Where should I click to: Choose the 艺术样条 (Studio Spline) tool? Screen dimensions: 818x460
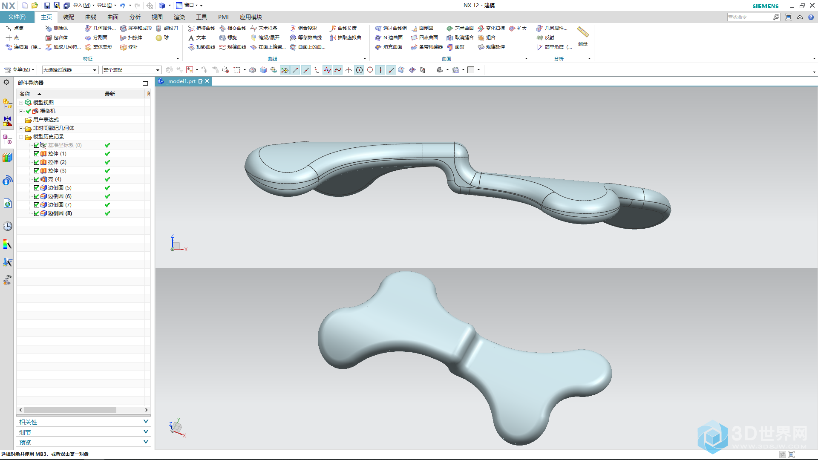pos(264,28)
